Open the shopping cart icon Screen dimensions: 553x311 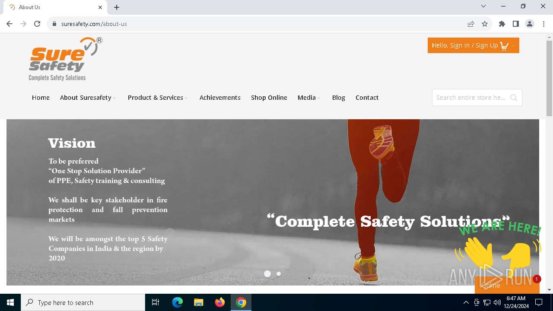pyautogui.click(x=504, y=46)
